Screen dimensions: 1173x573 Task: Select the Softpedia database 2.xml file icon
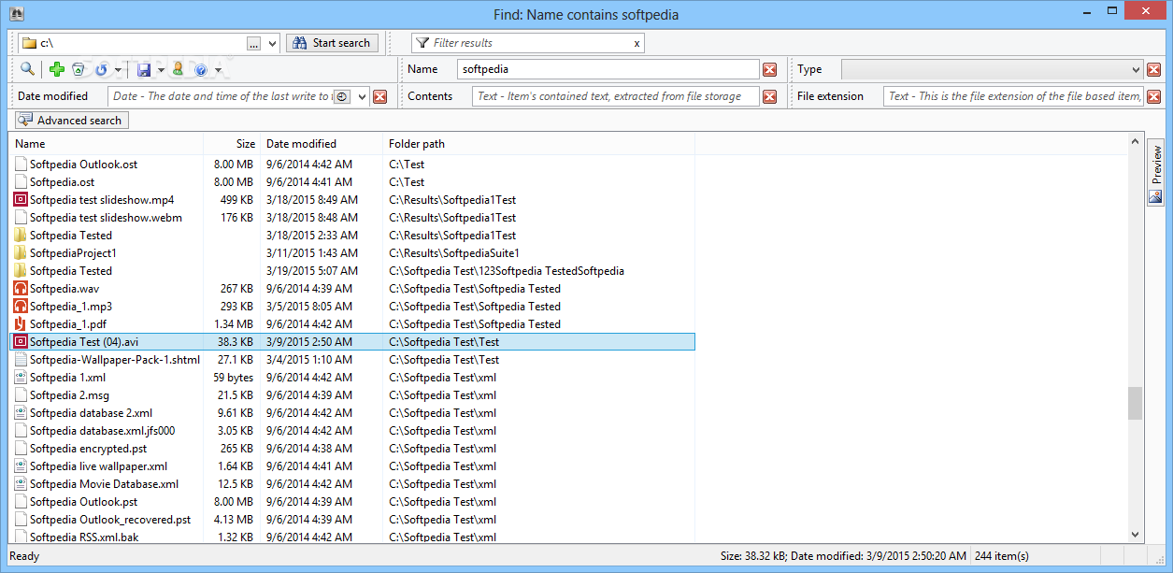pos(21,413)
